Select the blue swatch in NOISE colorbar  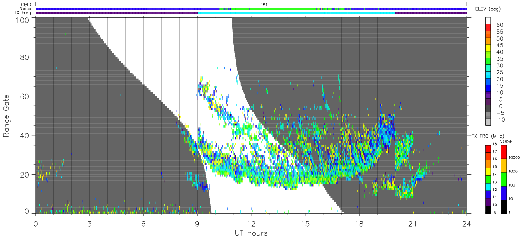pyautogui.click(x=504, y=192)
